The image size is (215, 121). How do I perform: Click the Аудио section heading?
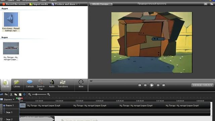[x=5, y=8]
